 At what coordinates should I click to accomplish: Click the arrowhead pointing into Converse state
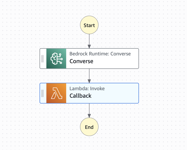89,46
